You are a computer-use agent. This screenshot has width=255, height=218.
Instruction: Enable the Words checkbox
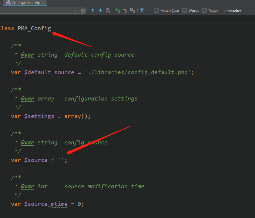point(184,11)
